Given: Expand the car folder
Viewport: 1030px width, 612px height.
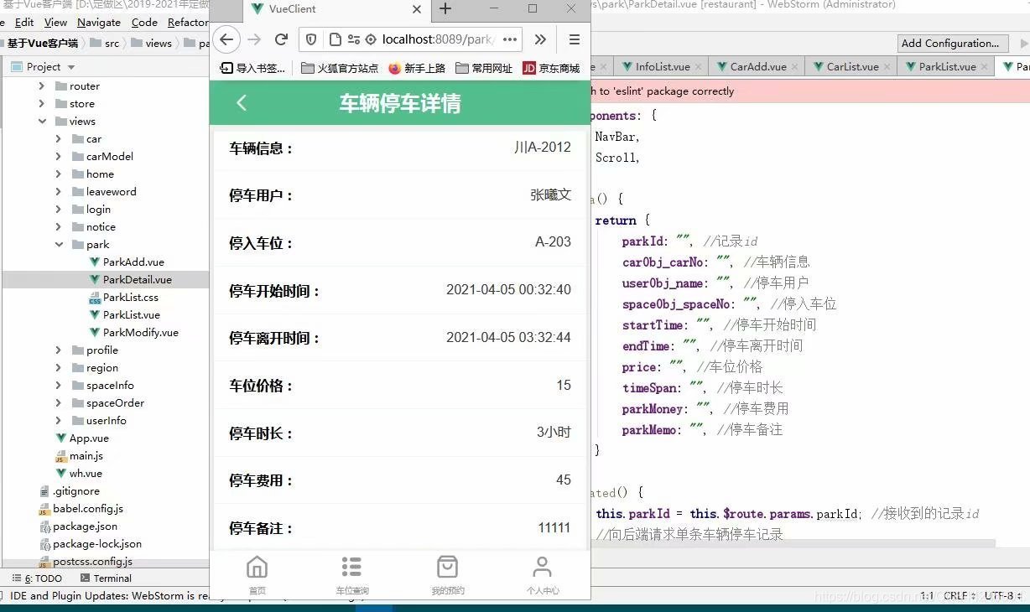Looking at the screenshot, I should 59,138.
